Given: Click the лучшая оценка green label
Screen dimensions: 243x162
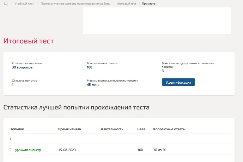Looking at the screenshot, I should pyautogui.click(x=28, y=150).
